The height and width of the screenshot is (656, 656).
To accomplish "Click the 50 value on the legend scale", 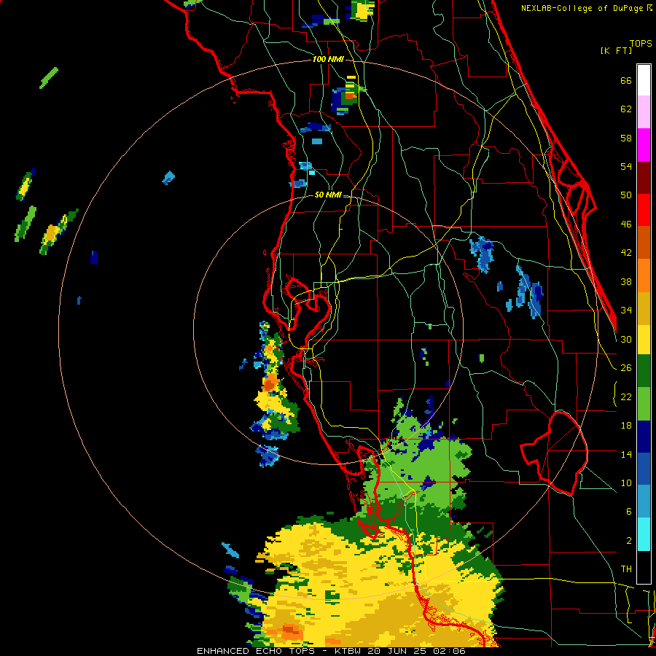I will (x=626, y=195).
